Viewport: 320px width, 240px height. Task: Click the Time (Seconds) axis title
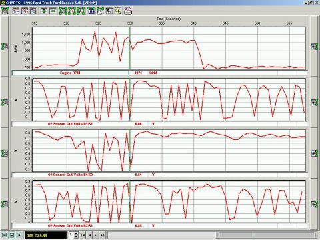(169, 19)
